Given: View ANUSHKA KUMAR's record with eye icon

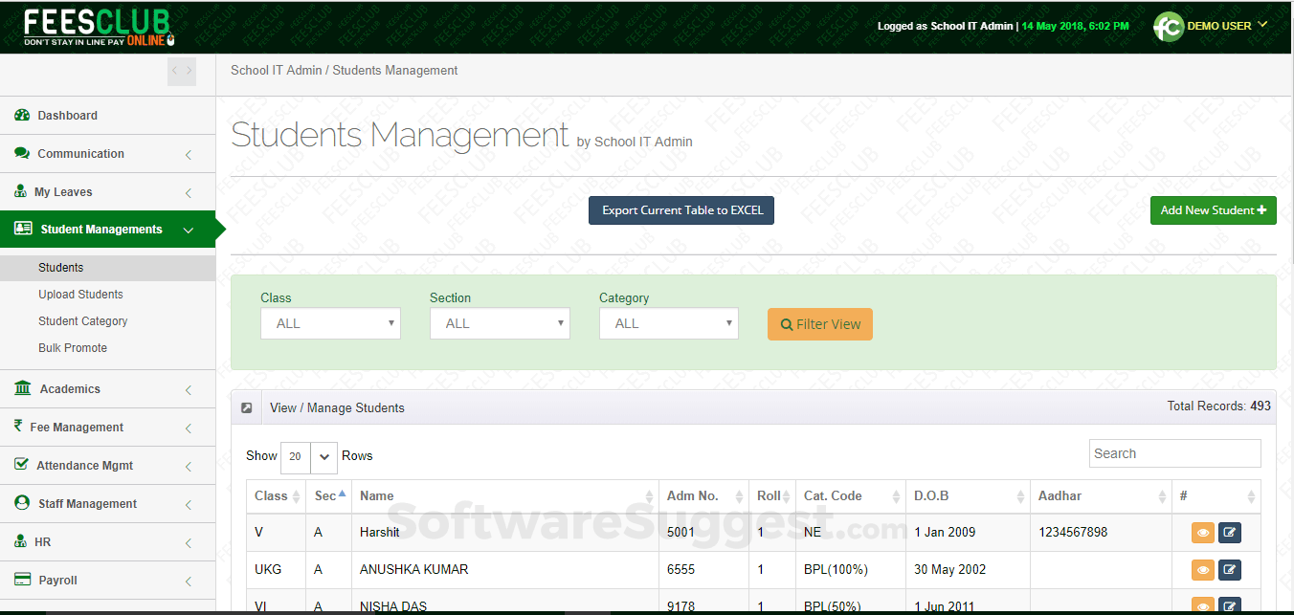Looking at the screenshot, I should (x=1203, y=570).
